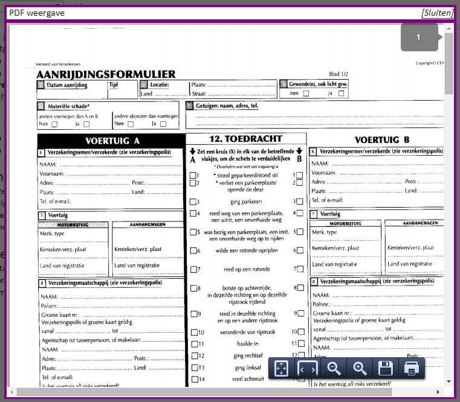This screenshot has width=460, height=402.
Task: Click the 'AANRIJDINGSFORMULIER' heading
Action: point(106,74)
